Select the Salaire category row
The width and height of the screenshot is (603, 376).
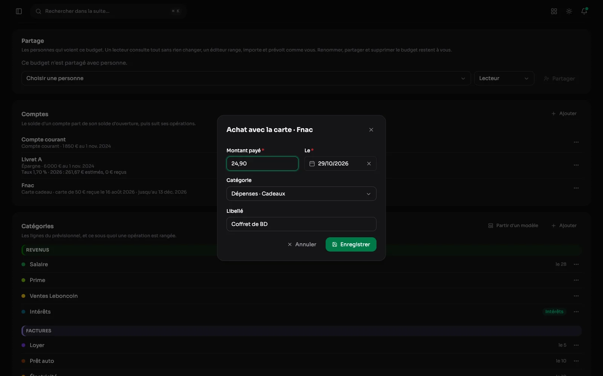point(301,264)
